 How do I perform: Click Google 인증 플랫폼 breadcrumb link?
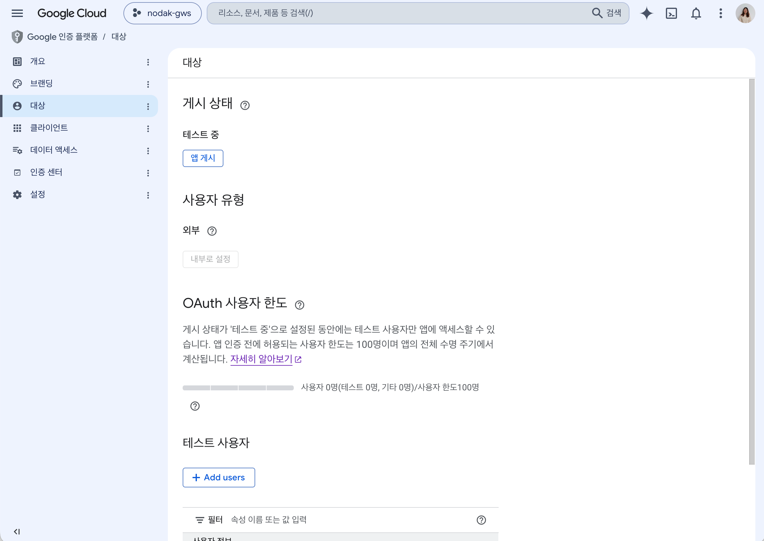62,37
